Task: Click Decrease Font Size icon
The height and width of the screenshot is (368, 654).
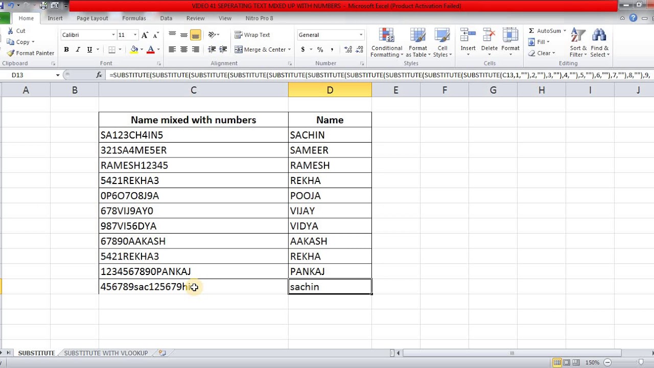Action: (155, 35)
